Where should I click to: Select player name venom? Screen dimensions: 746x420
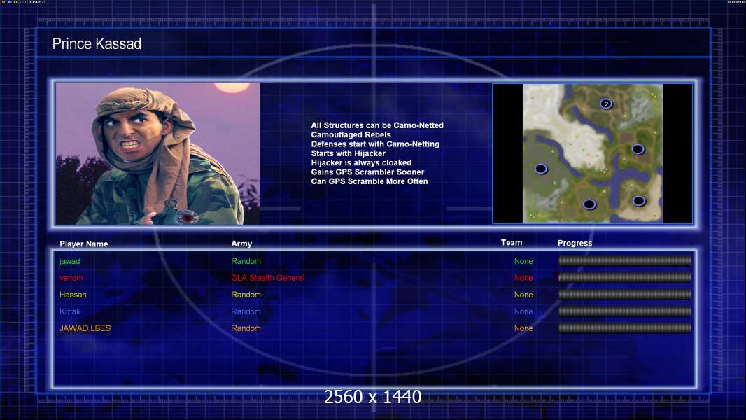coord(71,278)
